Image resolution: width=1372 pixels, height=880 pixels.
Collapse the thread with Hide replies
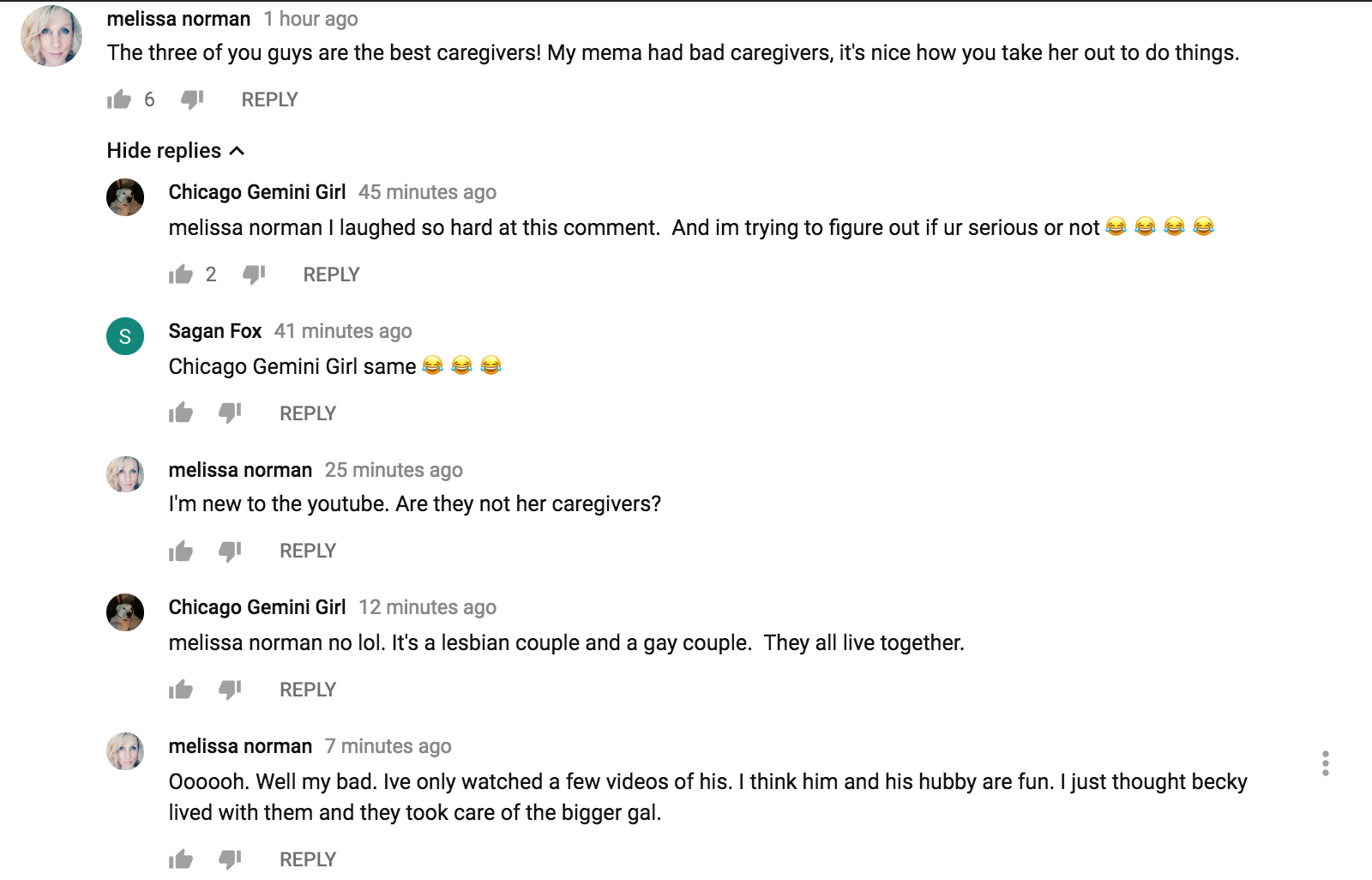tap(176, 151)
